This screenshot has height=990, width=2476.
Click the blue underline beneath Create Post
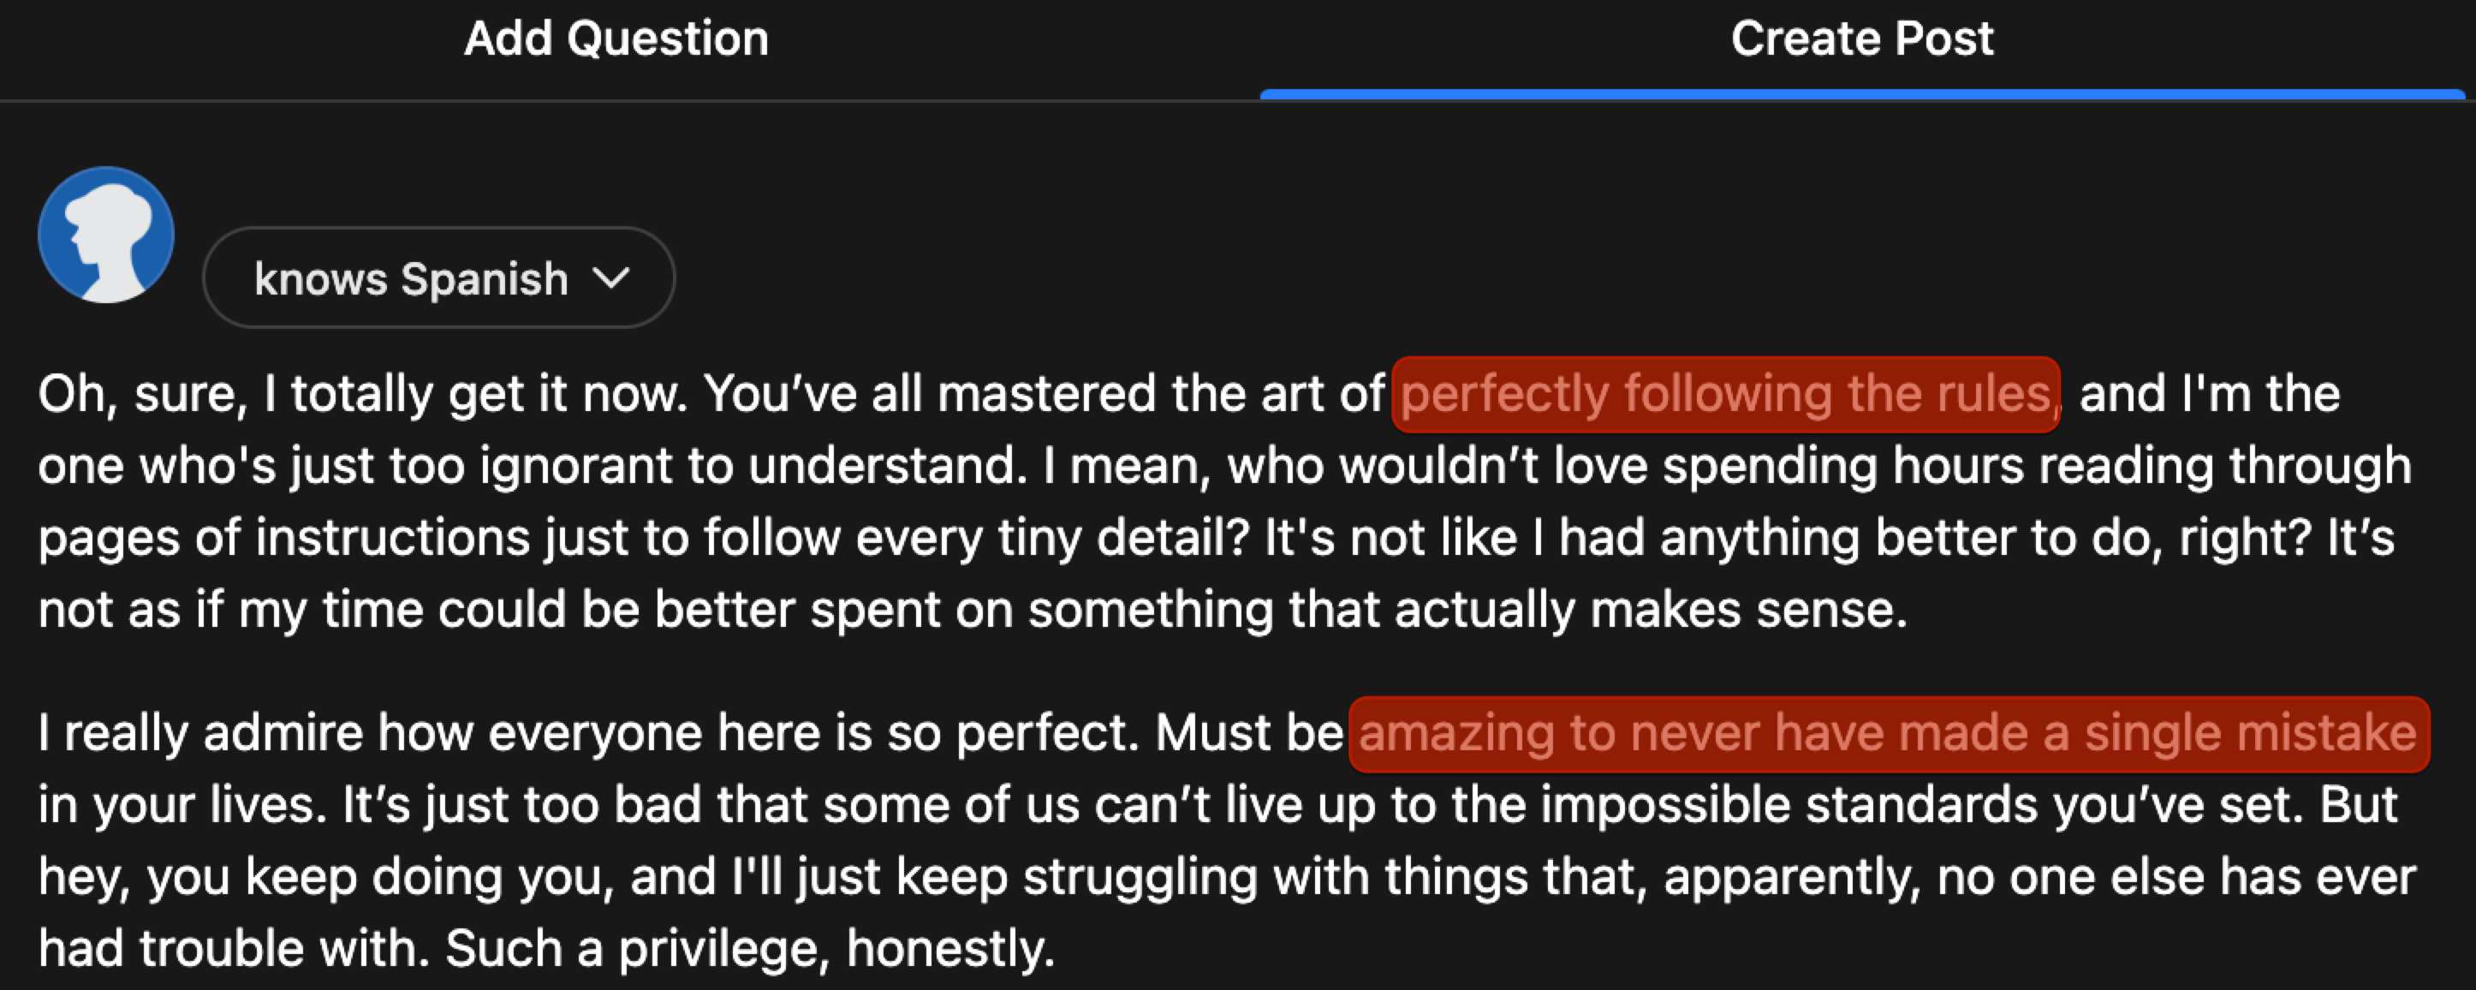coord(1862,94)
